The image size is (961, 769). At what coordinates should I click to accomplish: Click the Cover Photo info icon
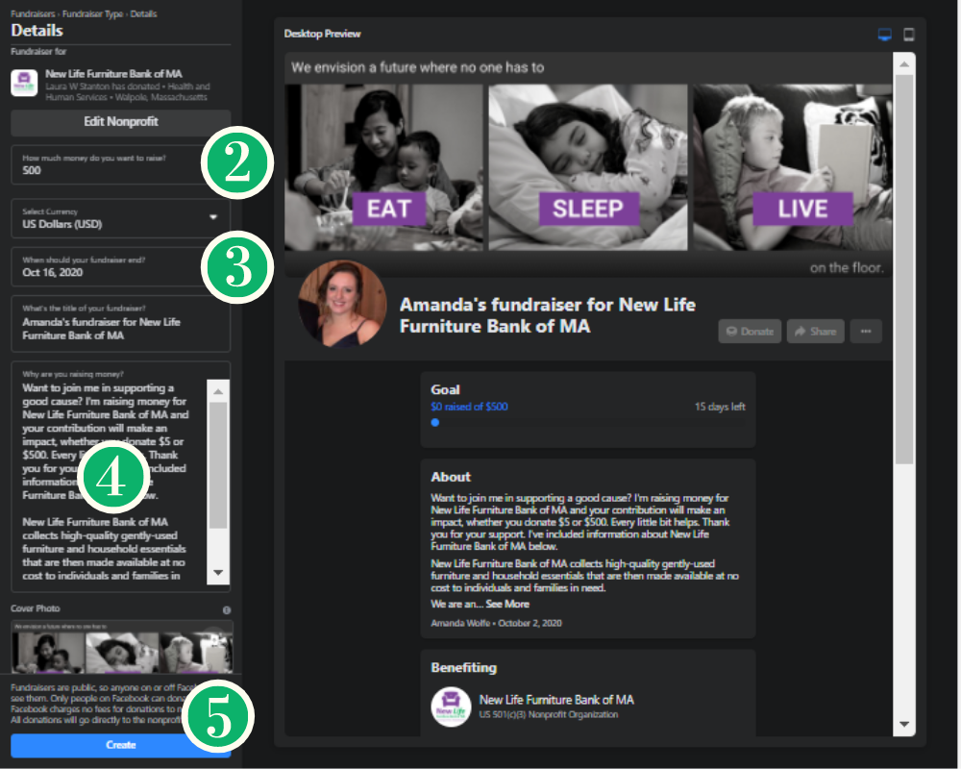click(x=227, y=610)
